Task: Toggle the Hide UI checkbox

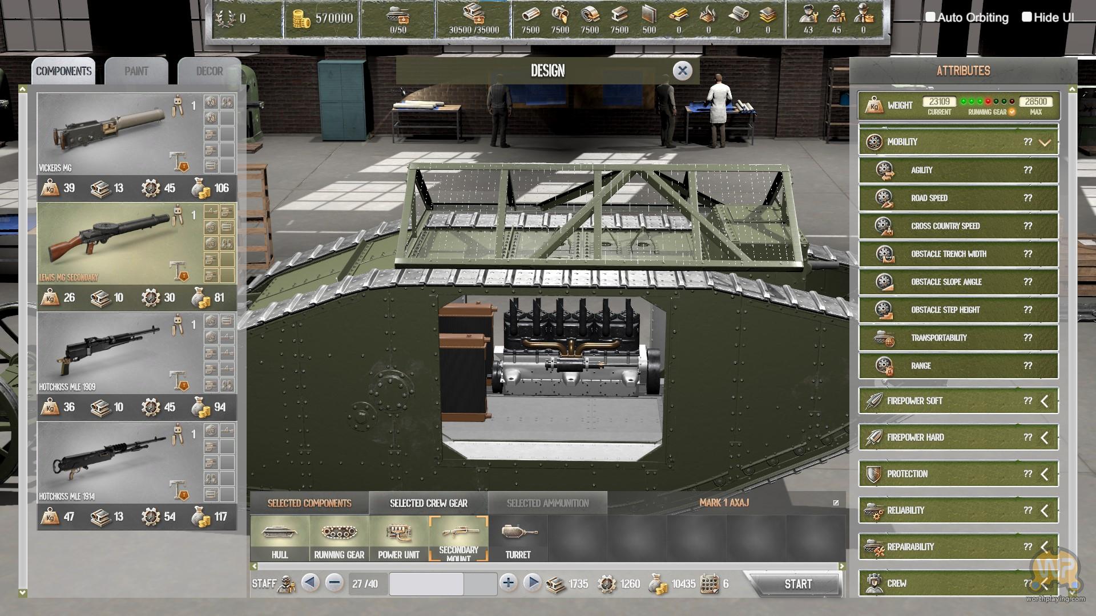Action: (1027, 17)
